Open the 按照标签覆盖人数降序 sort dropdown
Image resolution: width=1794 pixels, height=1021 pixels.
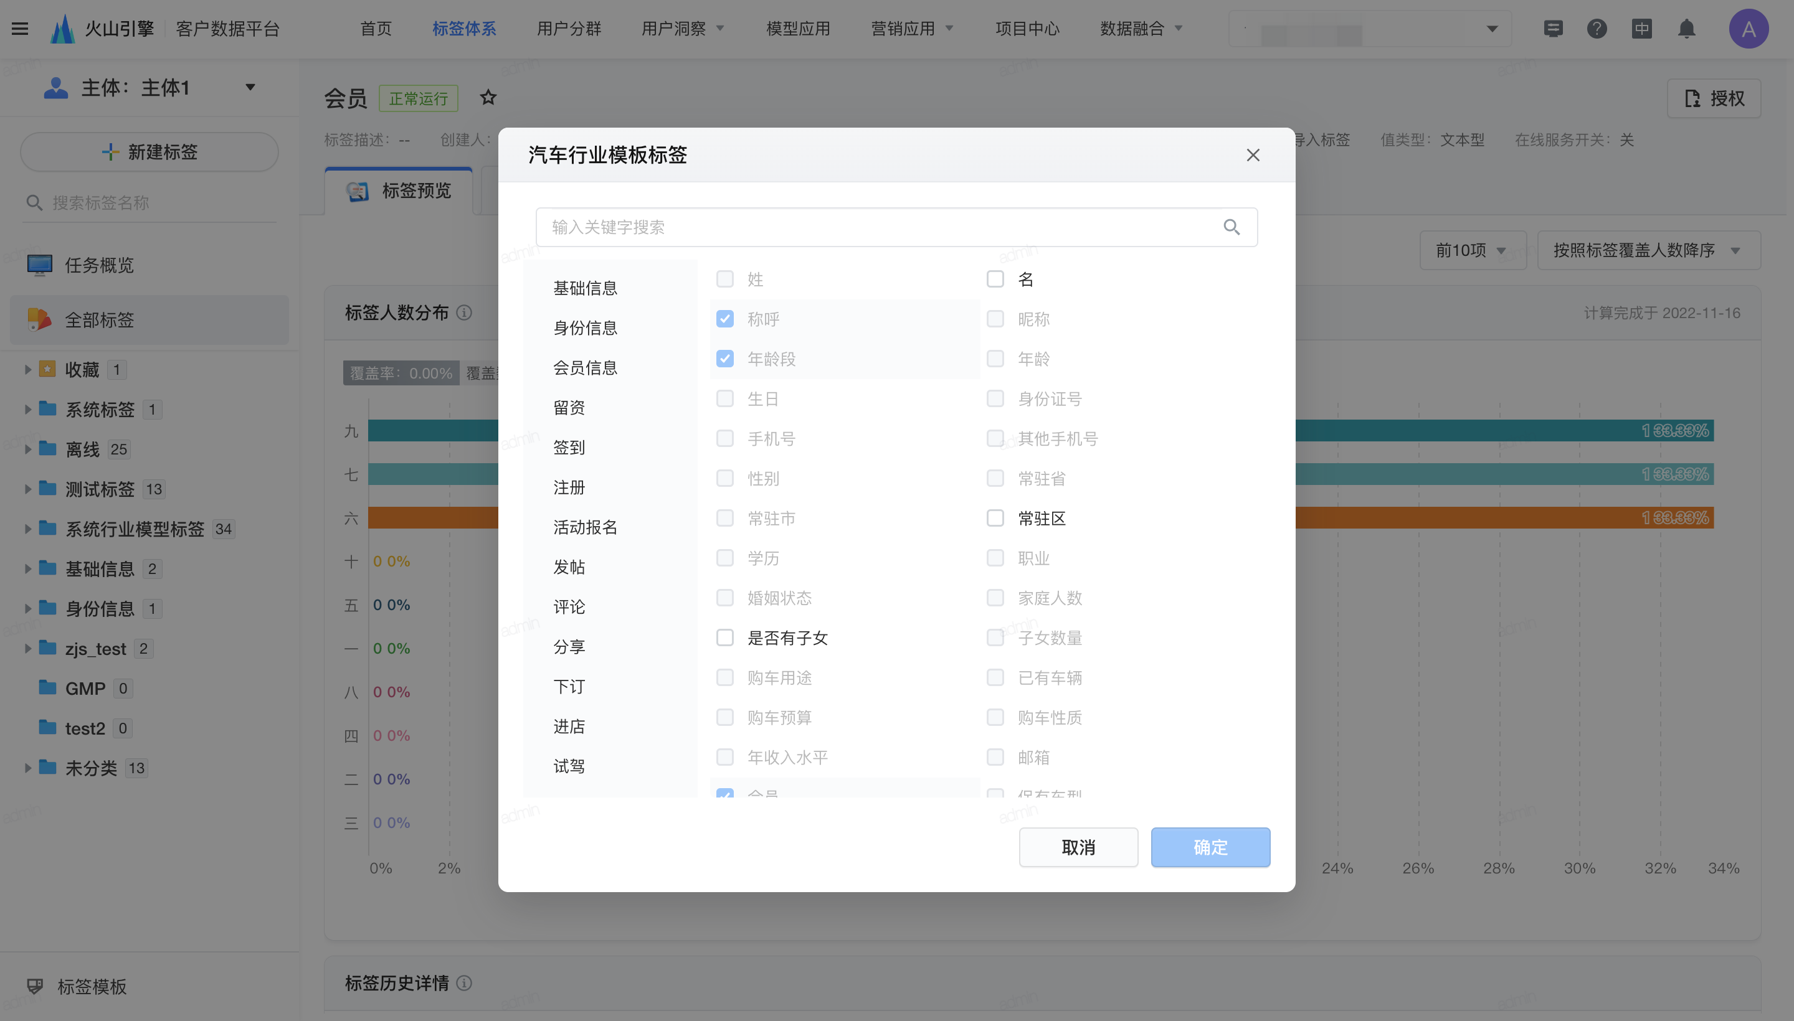(x=1649, y=250)
